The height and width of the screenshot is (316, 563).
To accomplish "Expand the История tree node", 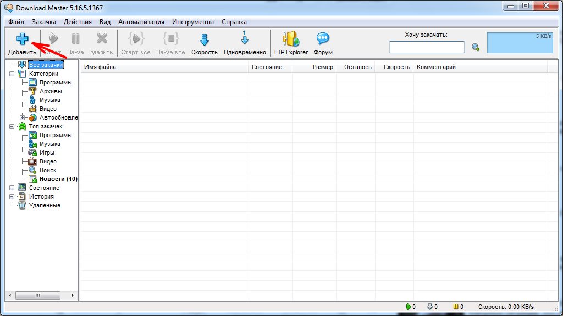I will coord(12,197).
